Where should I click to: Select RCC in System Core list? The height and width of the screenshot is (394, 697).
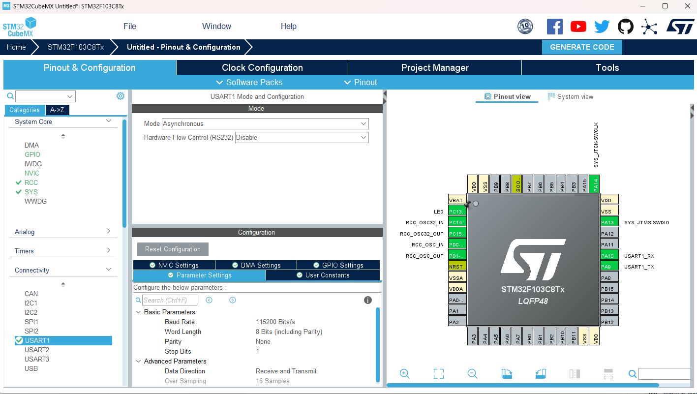tap(31, 182)
